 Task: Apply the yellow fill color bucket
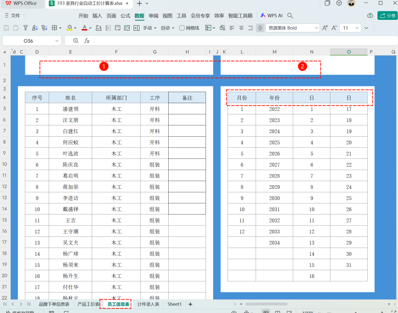pyautogui.click(x=70, y=28)
